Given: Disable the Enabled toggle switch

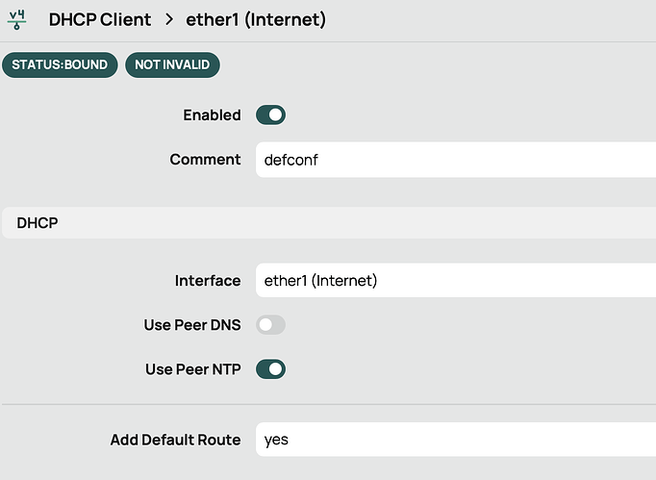Looking at the screenshot, I should [270, 115].
